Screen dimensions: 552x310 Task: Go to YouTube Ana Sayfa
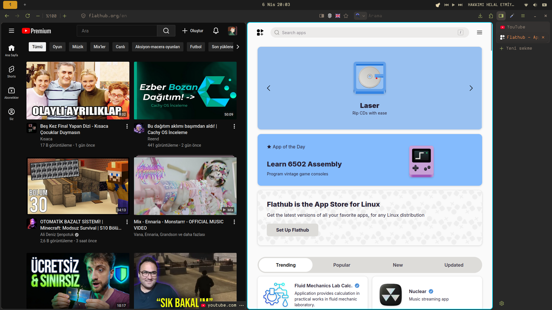point(11,51)
